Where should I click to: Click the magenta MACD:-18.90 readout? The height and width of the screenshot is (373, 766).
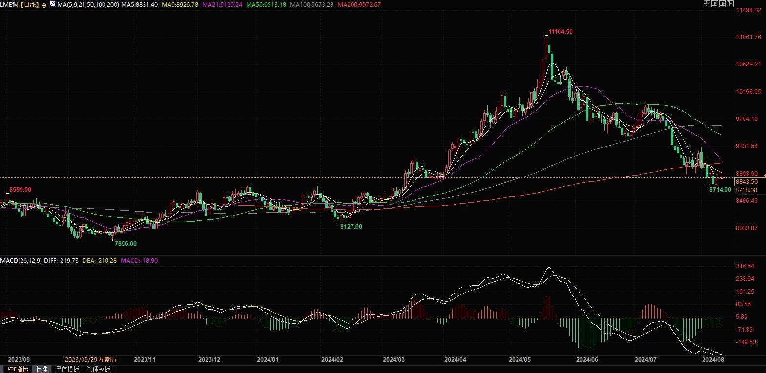(139, 261)
